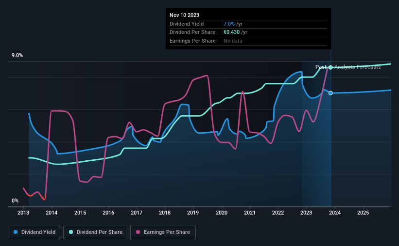399x246 pixels.
Task: Click the 'Past' label on the chart
Action: pyautogui.click(x=321, y=67)
